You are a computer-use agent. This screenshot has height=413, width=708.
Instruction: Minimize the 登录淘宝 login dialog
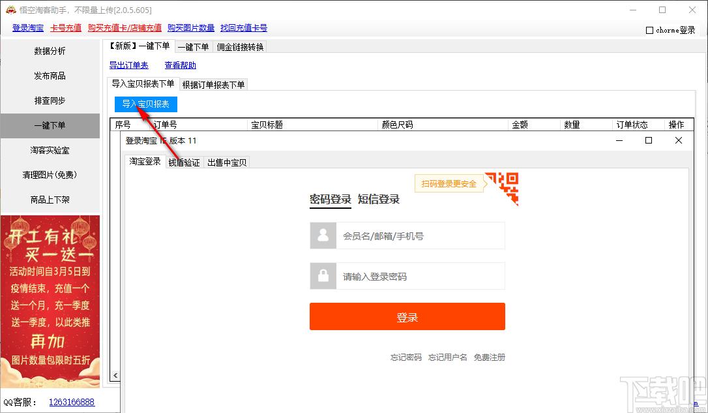tap(619, 140)
